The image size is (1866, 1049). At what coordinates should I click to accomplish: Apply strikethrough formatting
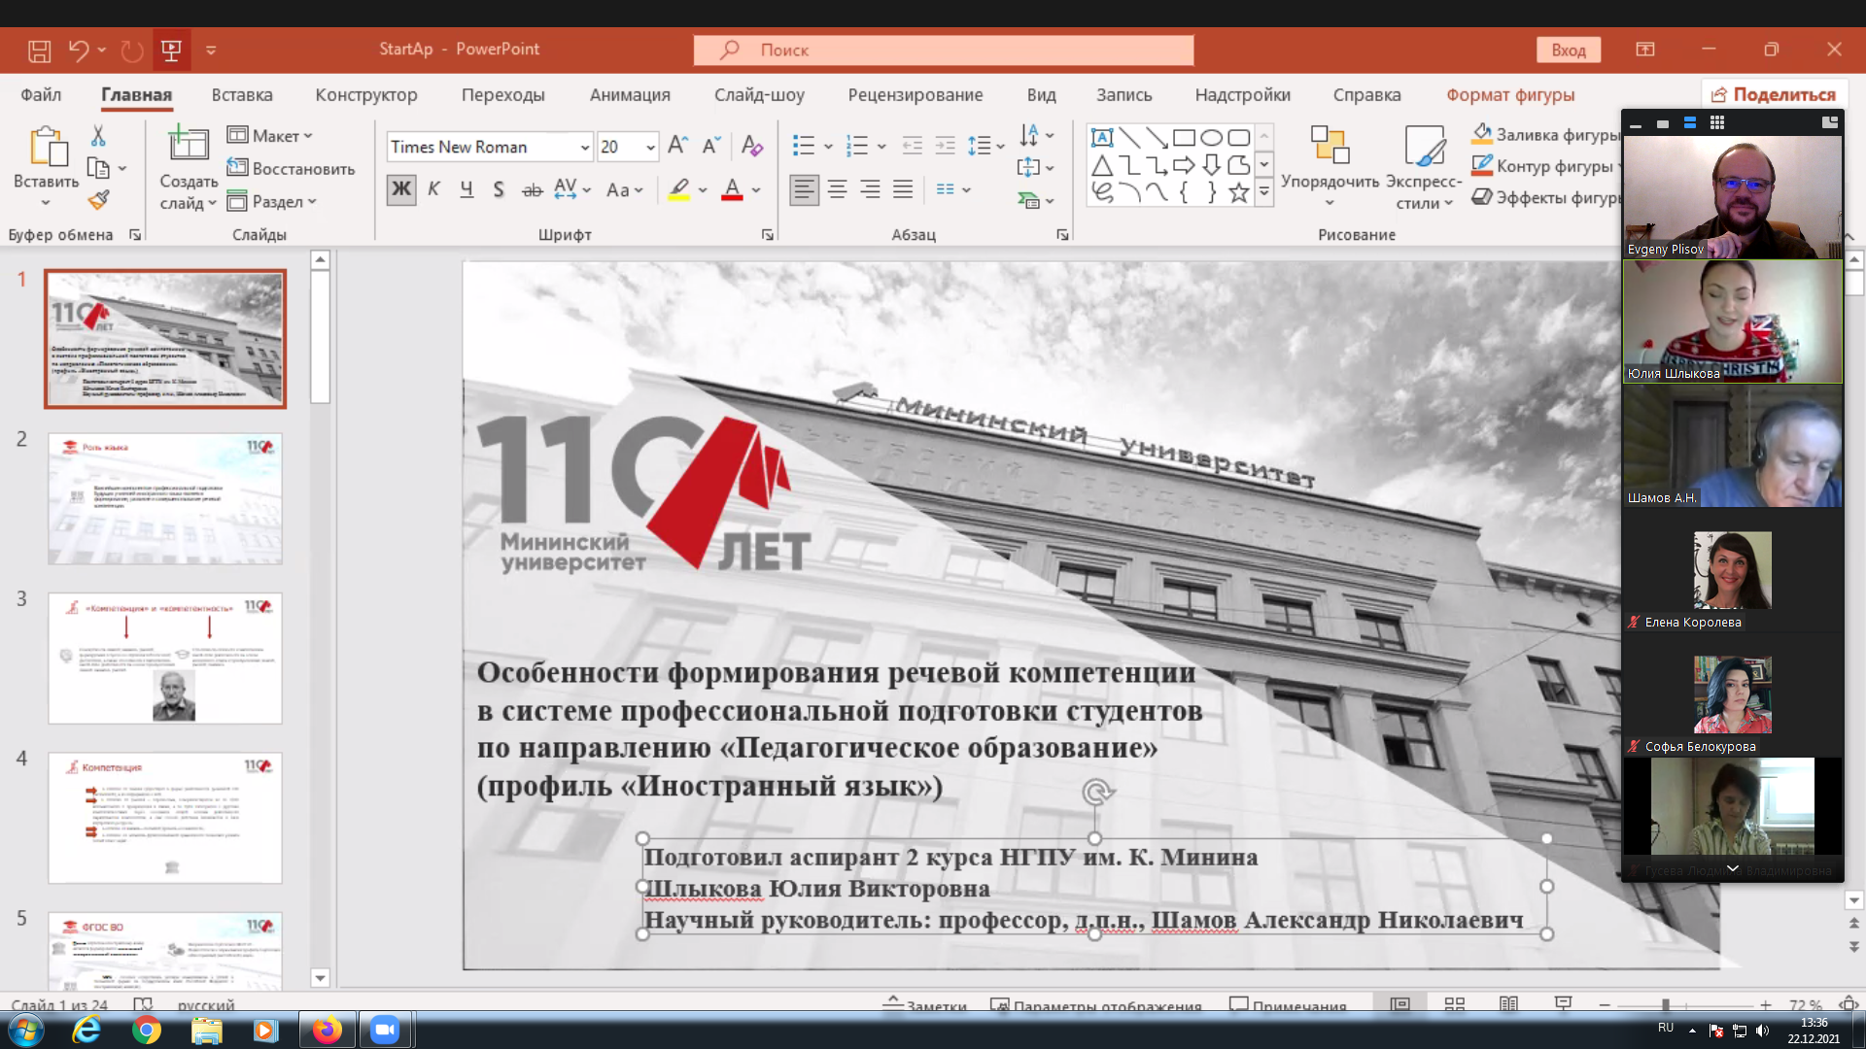[532, 190]
